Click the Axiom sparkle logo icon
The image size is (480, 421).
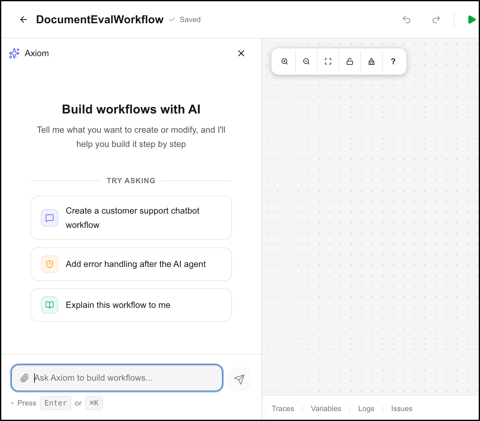[x=14, y=53]
